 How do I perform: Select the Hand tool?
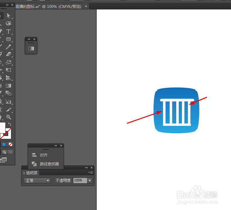pos(1,117)
